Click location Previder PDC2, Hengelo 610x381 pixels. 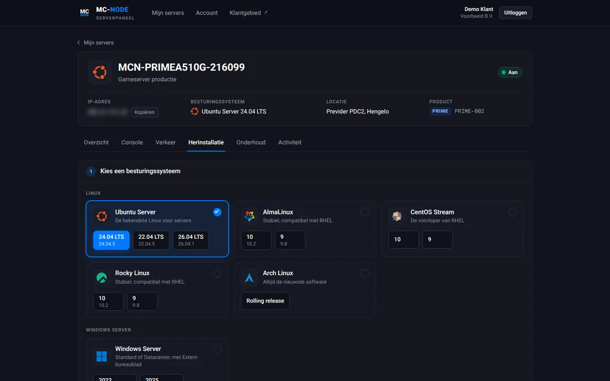357,111
